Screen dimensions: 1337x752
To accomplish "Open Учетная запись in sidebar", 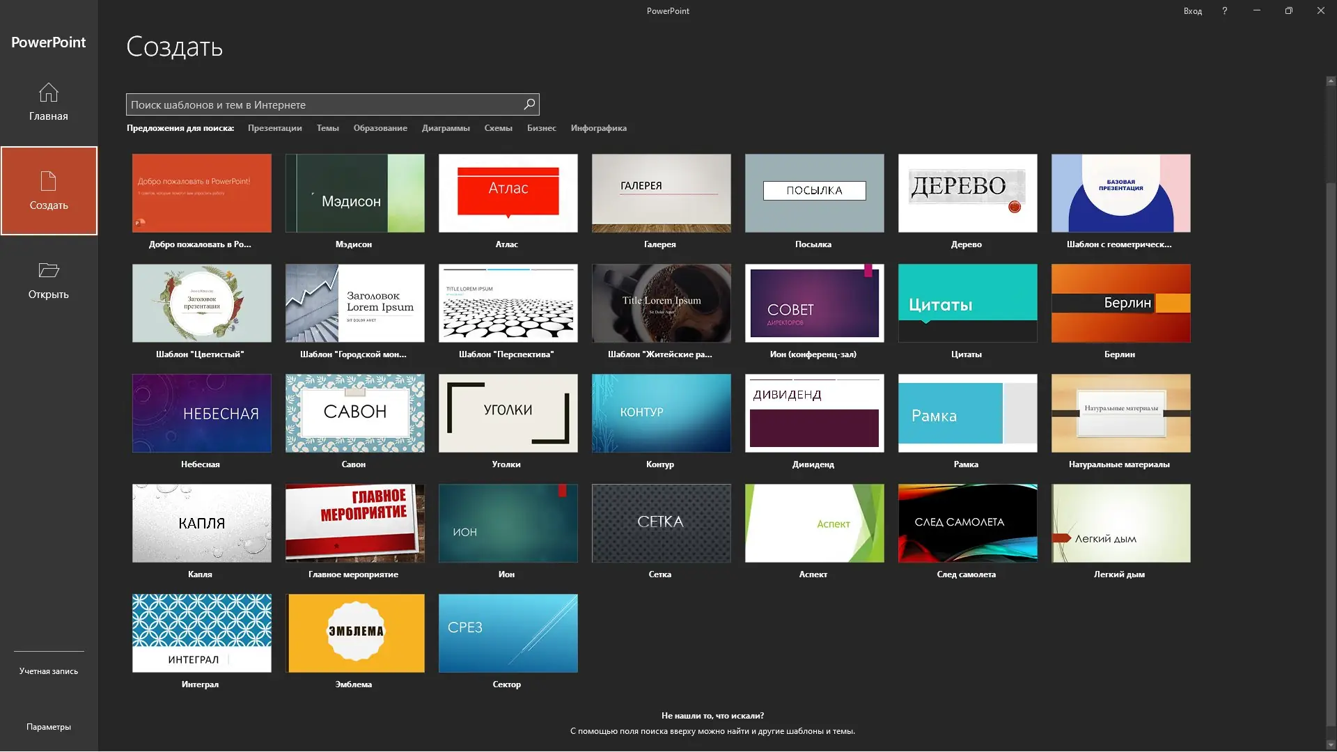I will pos(49,671).
